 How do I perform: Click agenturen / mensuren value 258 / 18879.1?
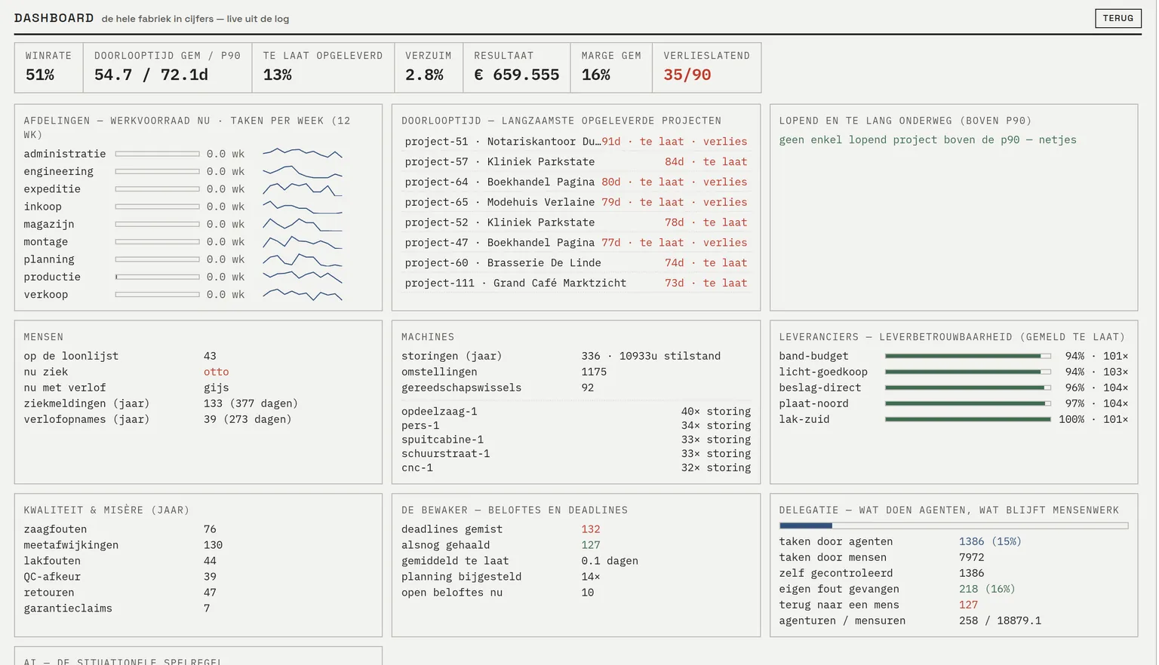1000,621
